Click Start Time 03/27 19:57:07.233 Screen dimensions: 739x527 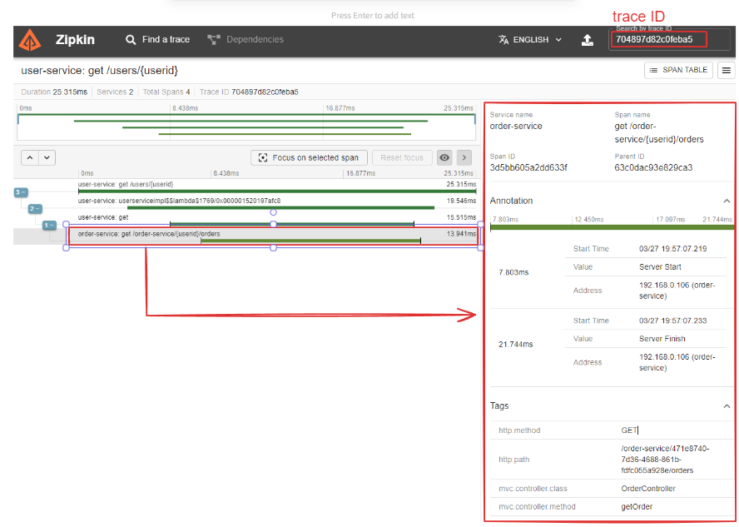(673, 321)
